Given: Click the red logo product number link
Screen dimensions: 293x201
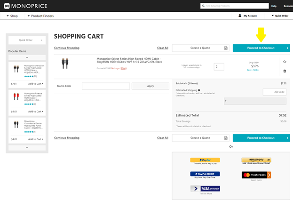Looking at the screenshot, I should pyautogui.click(x=123, y=68).
